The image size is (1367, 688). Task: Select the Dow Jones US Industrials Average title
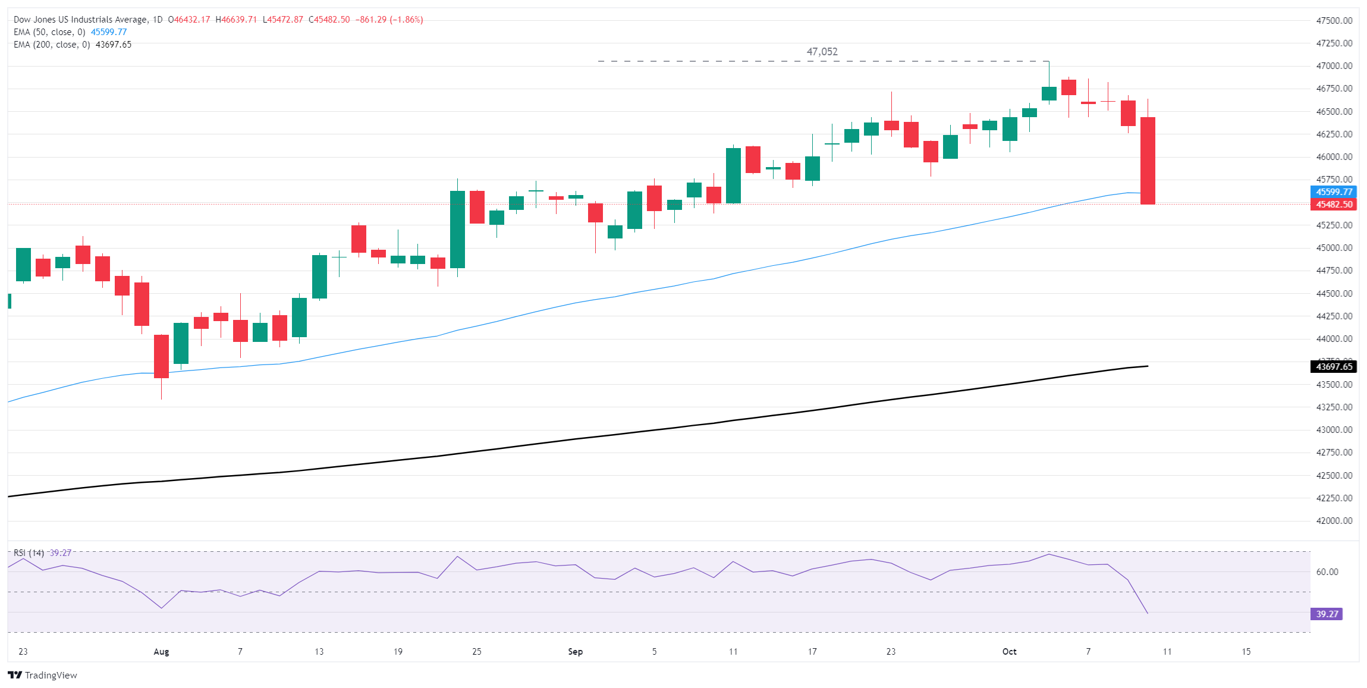80,20
